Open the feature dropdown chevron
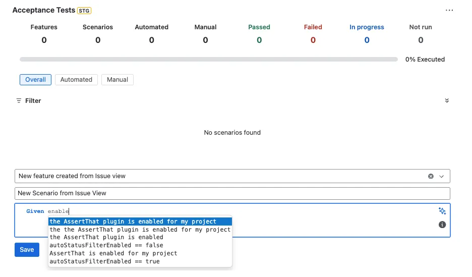This screenshot has width=472, height=277. [441, 177]
